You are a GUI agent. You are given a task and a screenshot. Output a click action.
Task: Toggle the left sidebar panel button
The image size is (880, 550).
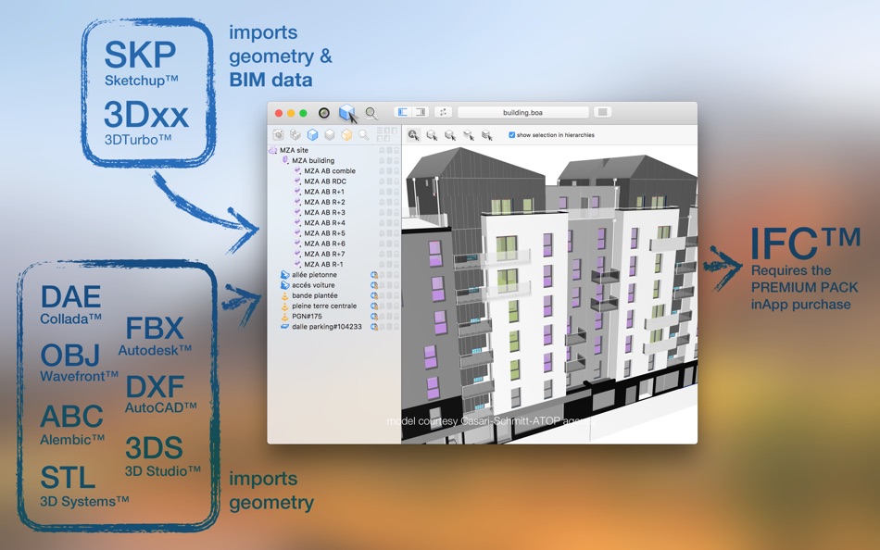[x=403, y=112]
